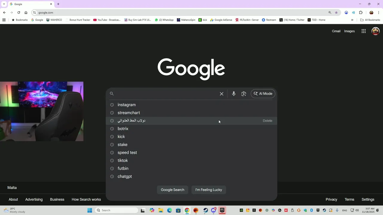
Task: Click I'm Feeling Lucky button
Action: (209, 190)
